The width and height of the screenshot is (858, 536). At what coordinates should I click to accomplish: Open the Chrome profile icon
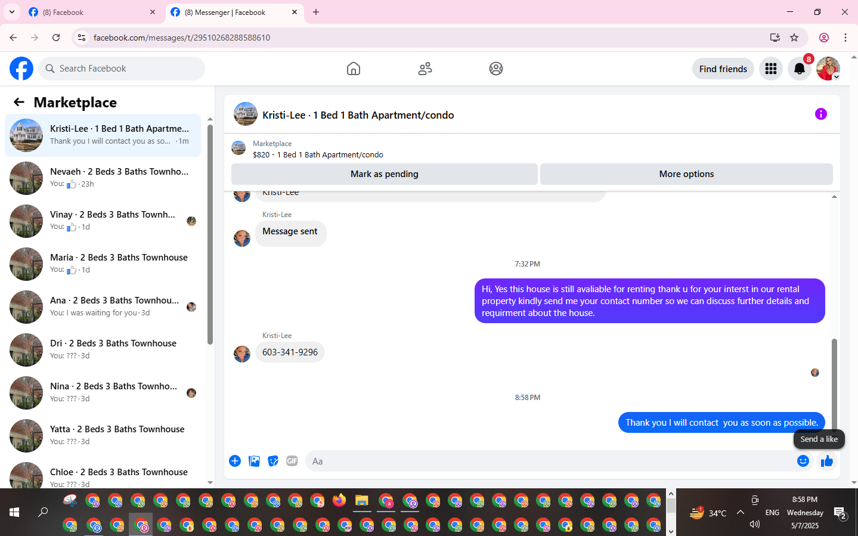(x=824, y=38)
